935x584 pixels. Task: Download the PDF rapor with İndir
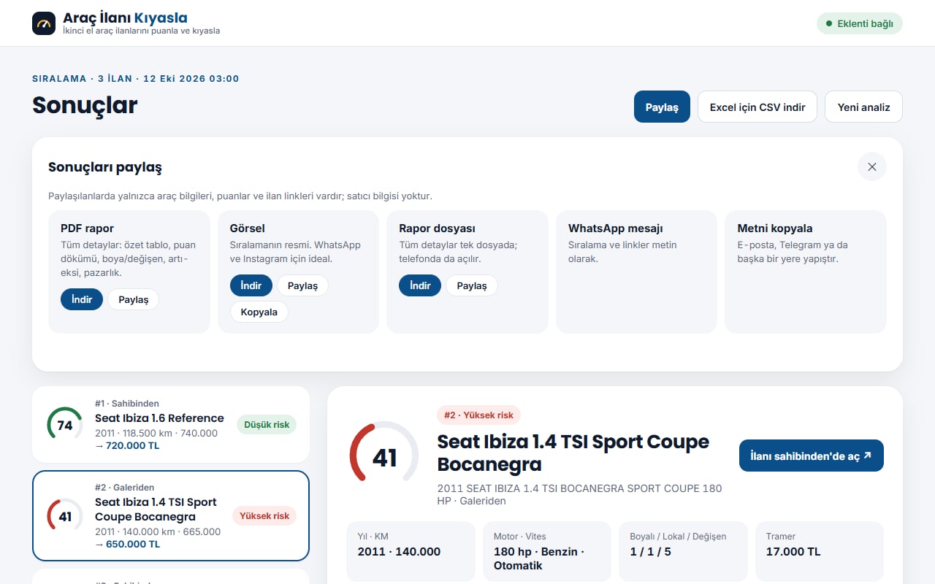[82, 299]
